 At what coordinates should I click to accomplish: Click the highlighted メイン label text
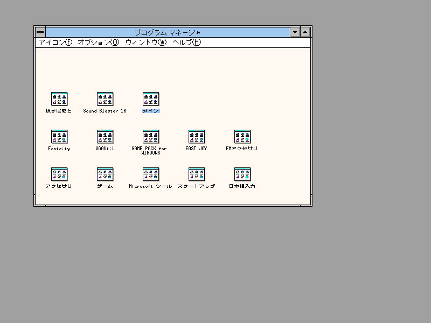click(x=151, y=111)
